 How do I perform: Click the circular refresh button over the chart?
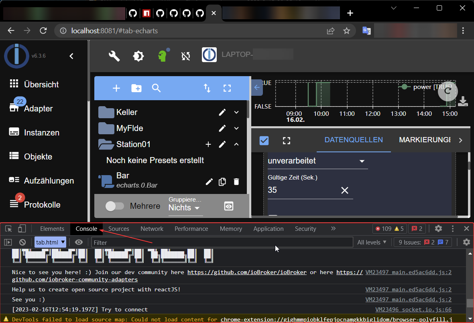pyautogui.click(x=448, y=91)
